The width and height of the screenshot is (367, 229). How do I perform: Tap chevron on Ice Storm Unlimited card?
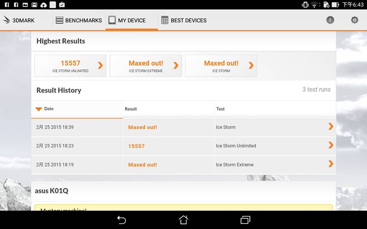pyautogui.click(x=100, y=65)
